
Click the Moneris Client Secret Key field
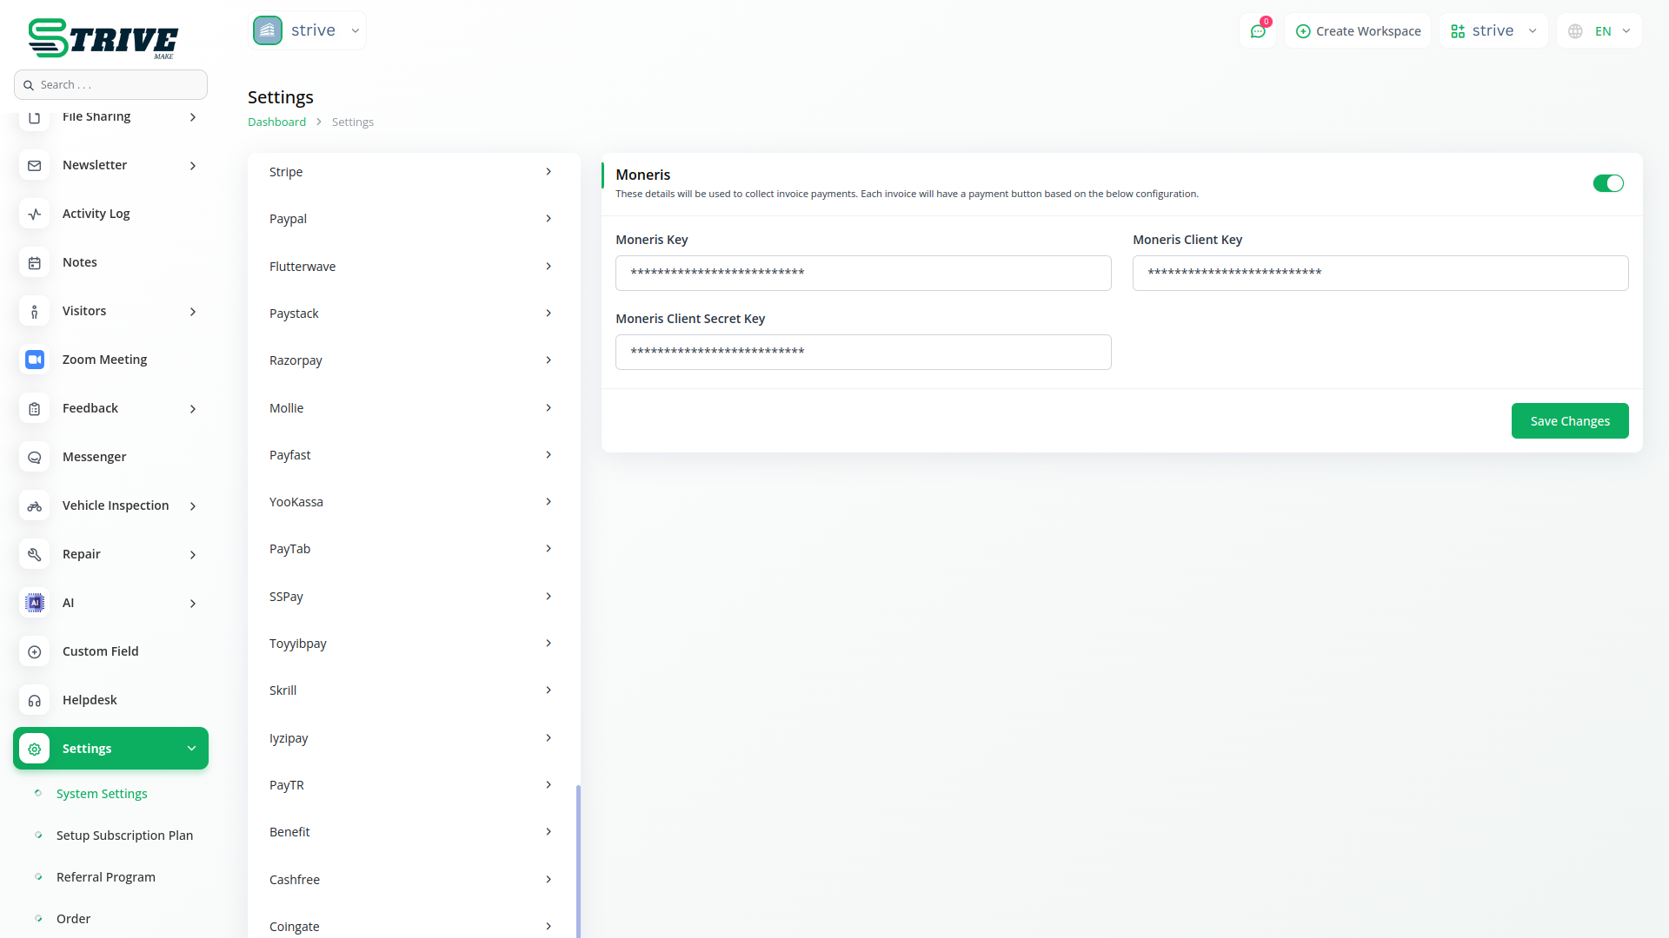[863, 353]
